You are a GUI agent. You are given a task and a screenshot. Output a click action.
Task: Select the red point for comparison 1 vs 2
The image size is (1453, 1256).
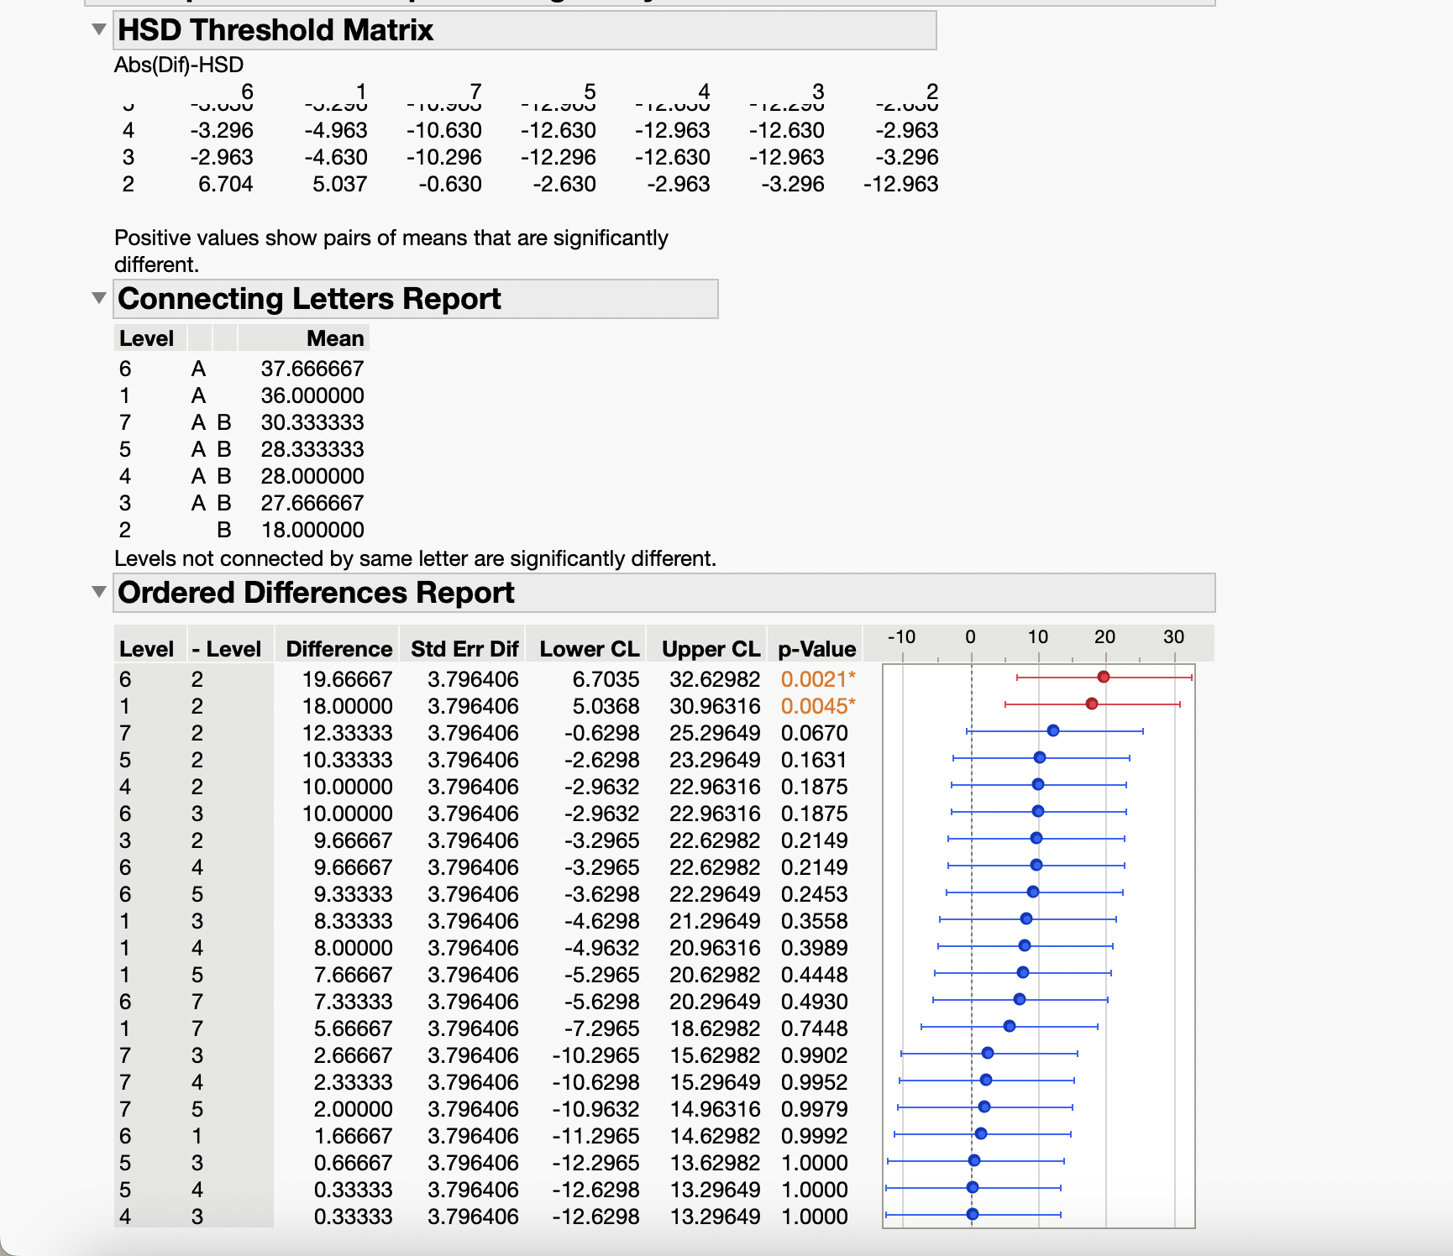[1090, 705]
